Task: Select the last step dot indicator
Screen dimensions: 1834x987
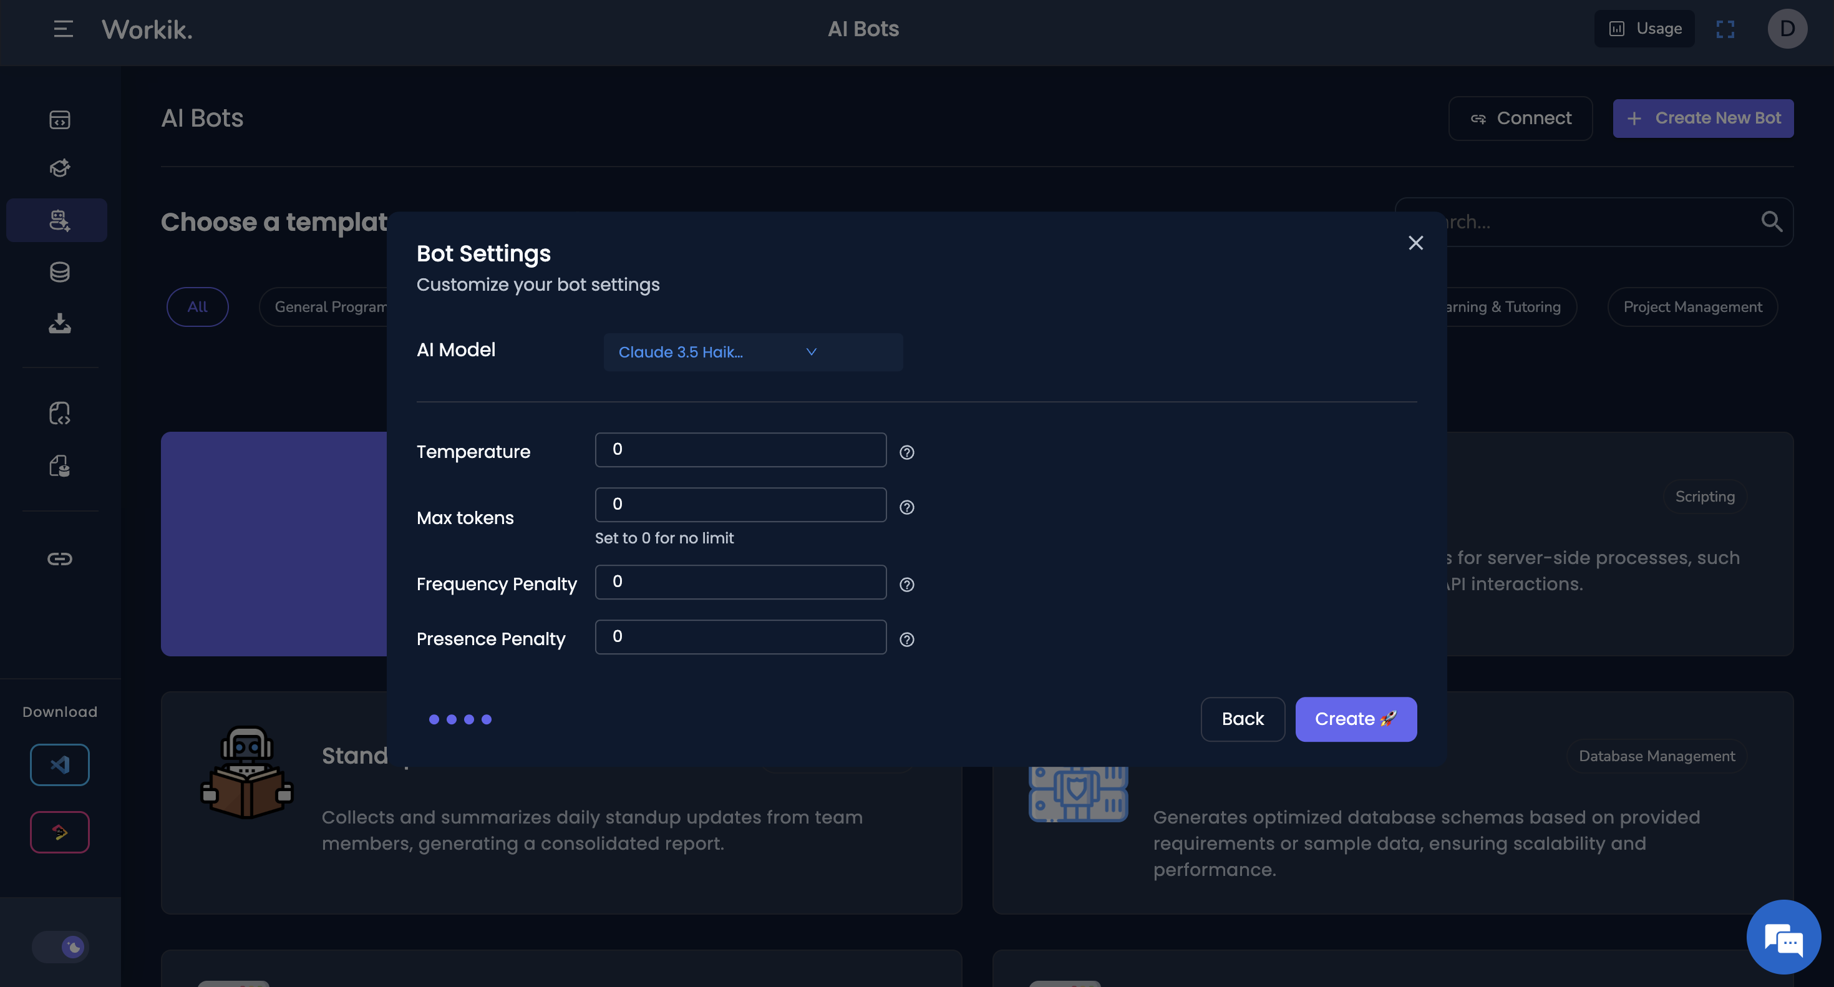Action: tap(487, 719)
